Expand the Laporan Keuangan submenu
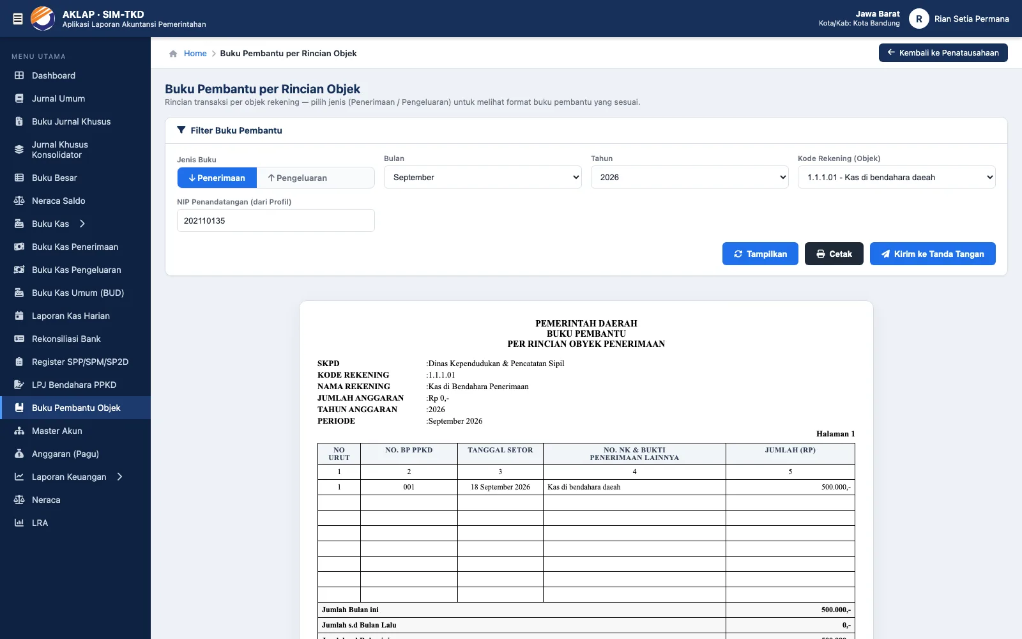The image size is (1022, 639). coord(119,477)
